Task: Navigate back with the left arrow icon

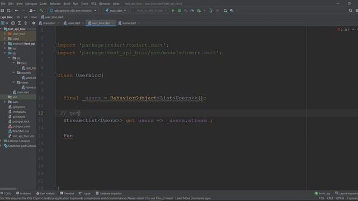Action: click(x=16, y=11)
